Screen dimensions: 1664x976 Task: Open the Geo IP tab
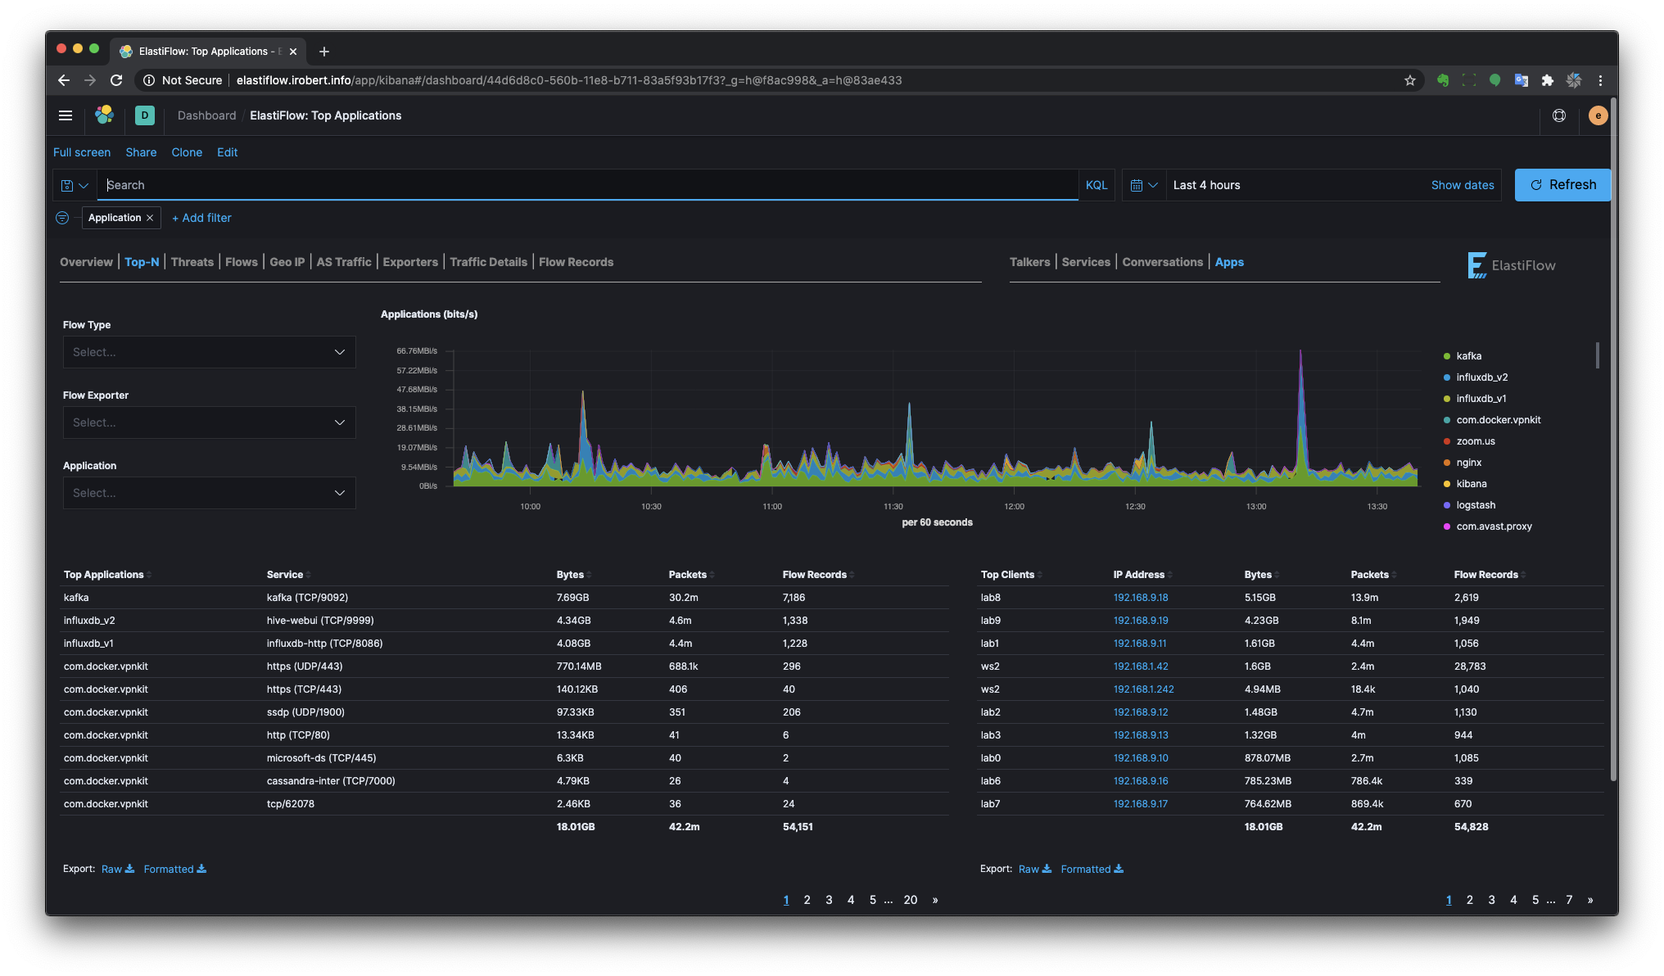[287, 262]
